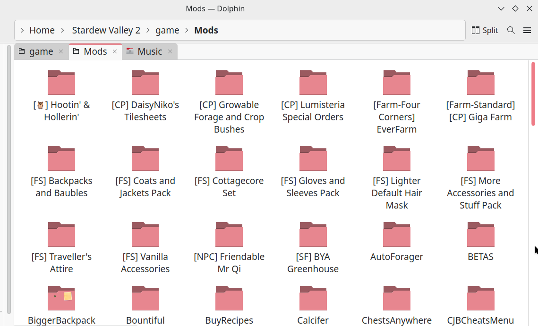Expand the chevron between game and Mods
The image size is (538, 326).
tap(187, 30)
